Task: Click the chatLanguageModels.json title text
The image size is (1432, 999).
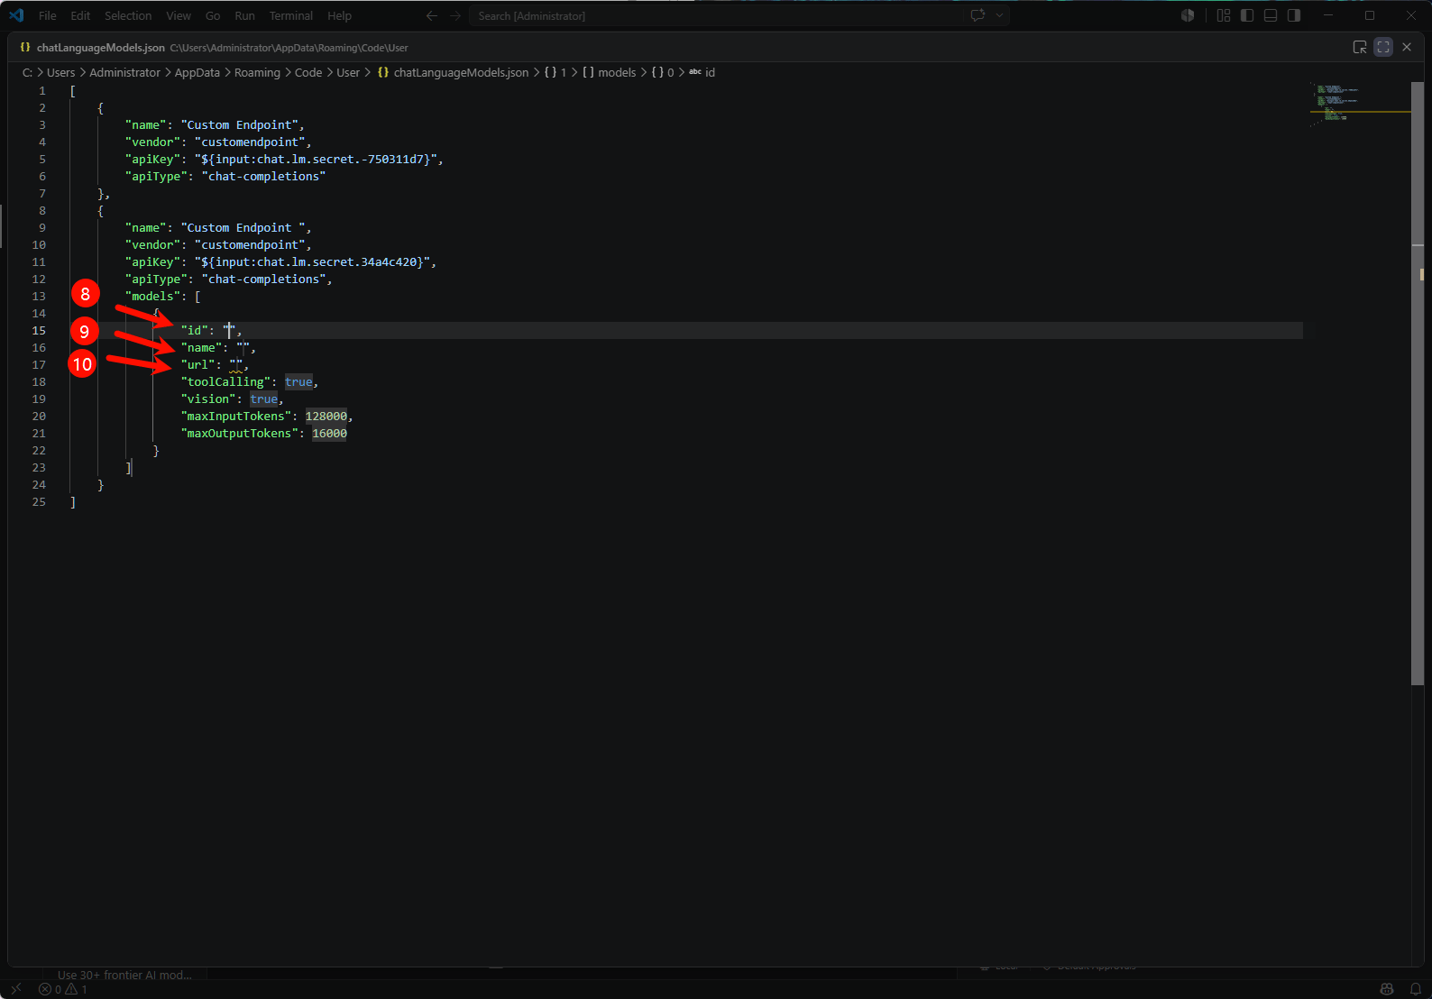Action: click(x=101, y=48)
